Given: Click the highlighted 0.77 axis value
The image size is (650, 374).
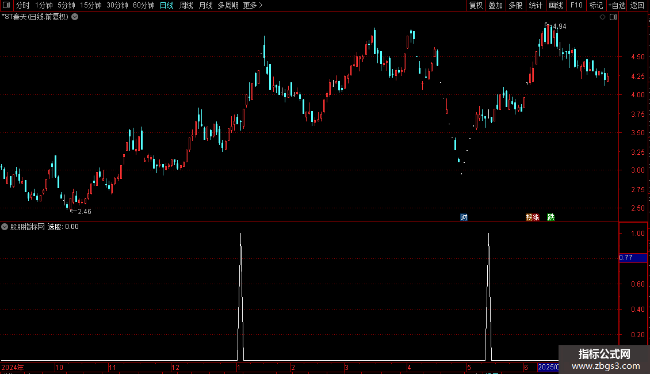Looking at the screenshot, I should click(x=633, y=258).
